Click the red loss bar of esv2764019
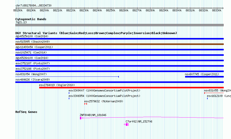The image size is (231, 139). click(131, 88)
